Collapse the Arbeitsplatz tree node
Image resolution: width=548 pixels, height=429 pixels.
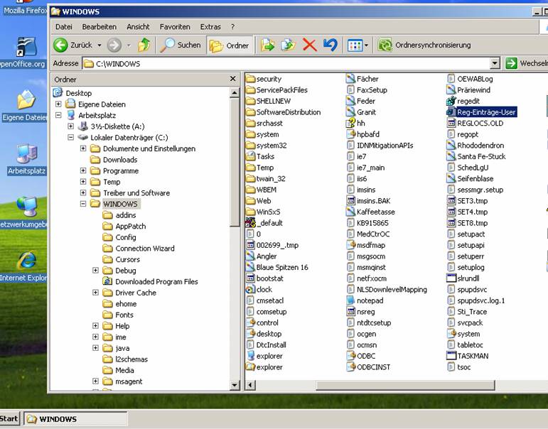(x=58, y=115)
